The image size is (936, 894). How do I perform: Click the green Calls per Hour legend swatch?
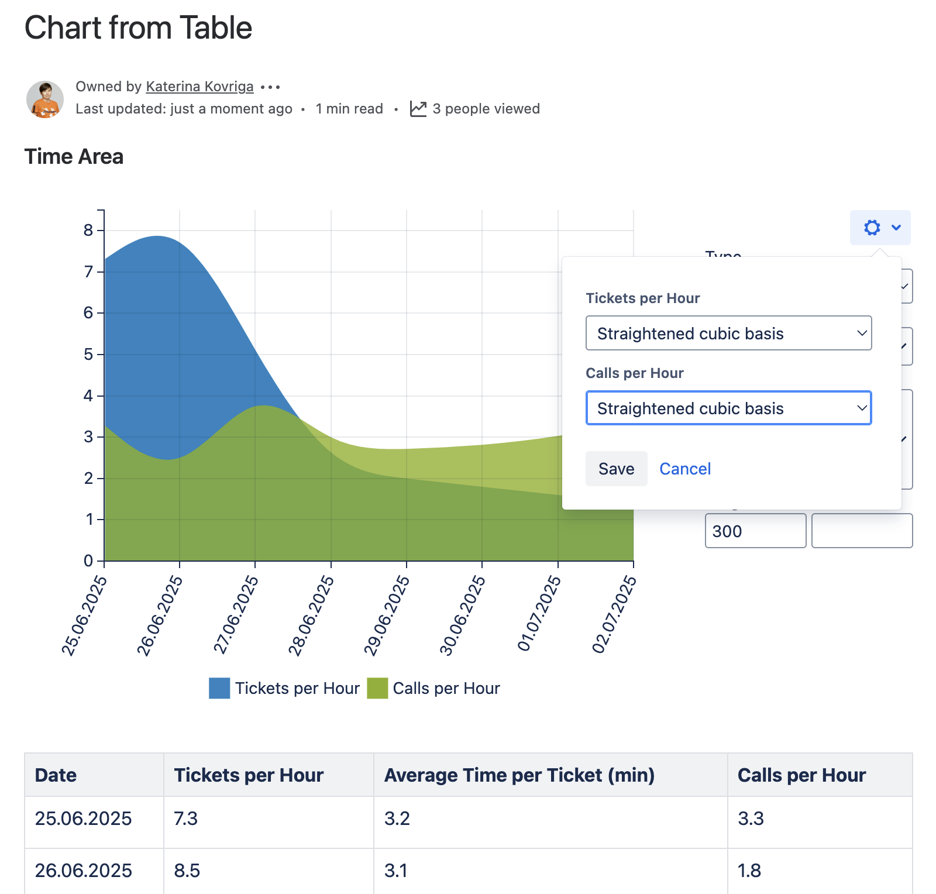pyautogui.click(x=377, y=688)
